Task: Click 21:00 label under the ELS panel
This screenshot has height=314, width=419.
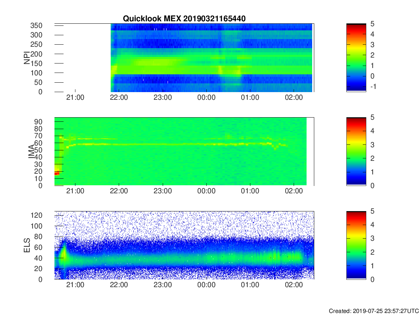Action: pos(75,286)
